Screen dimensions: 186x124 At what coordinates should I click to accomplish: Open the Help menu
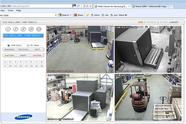pos(18,10)
